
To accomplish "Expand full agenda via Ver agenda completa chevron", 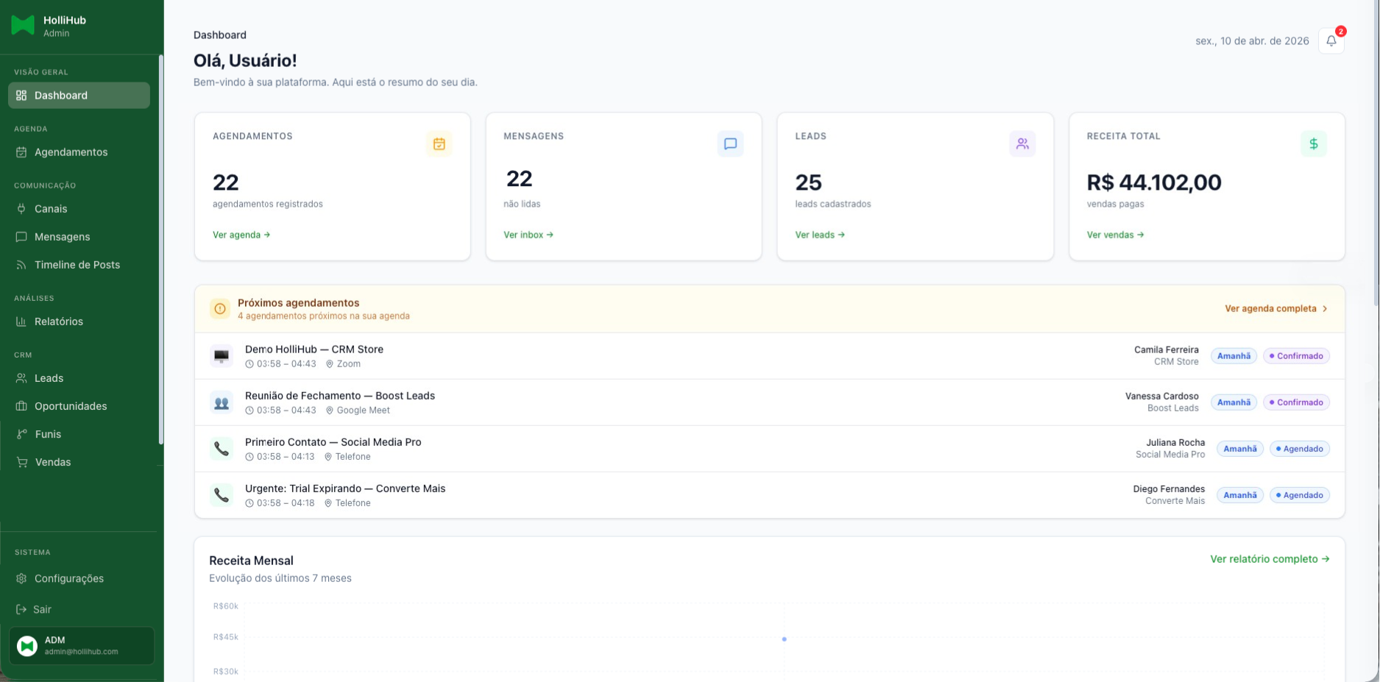I will pos(1325,309).
